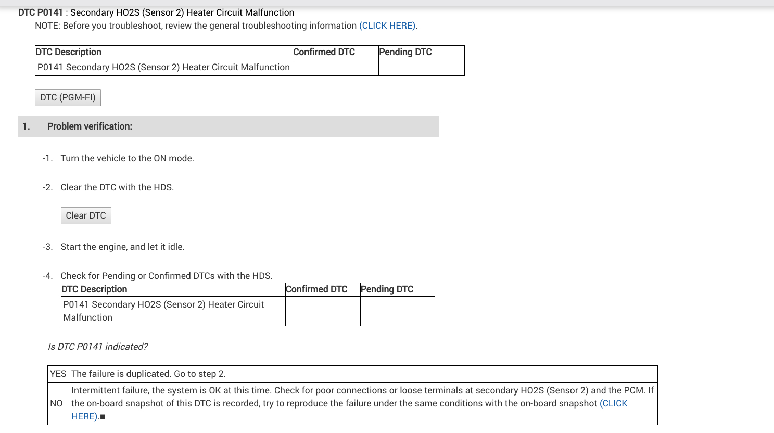Viewport: 774px width, 433px height.
Task: Click 'Clear the DTC with the HDS.' step
Action: click(117, 187)
